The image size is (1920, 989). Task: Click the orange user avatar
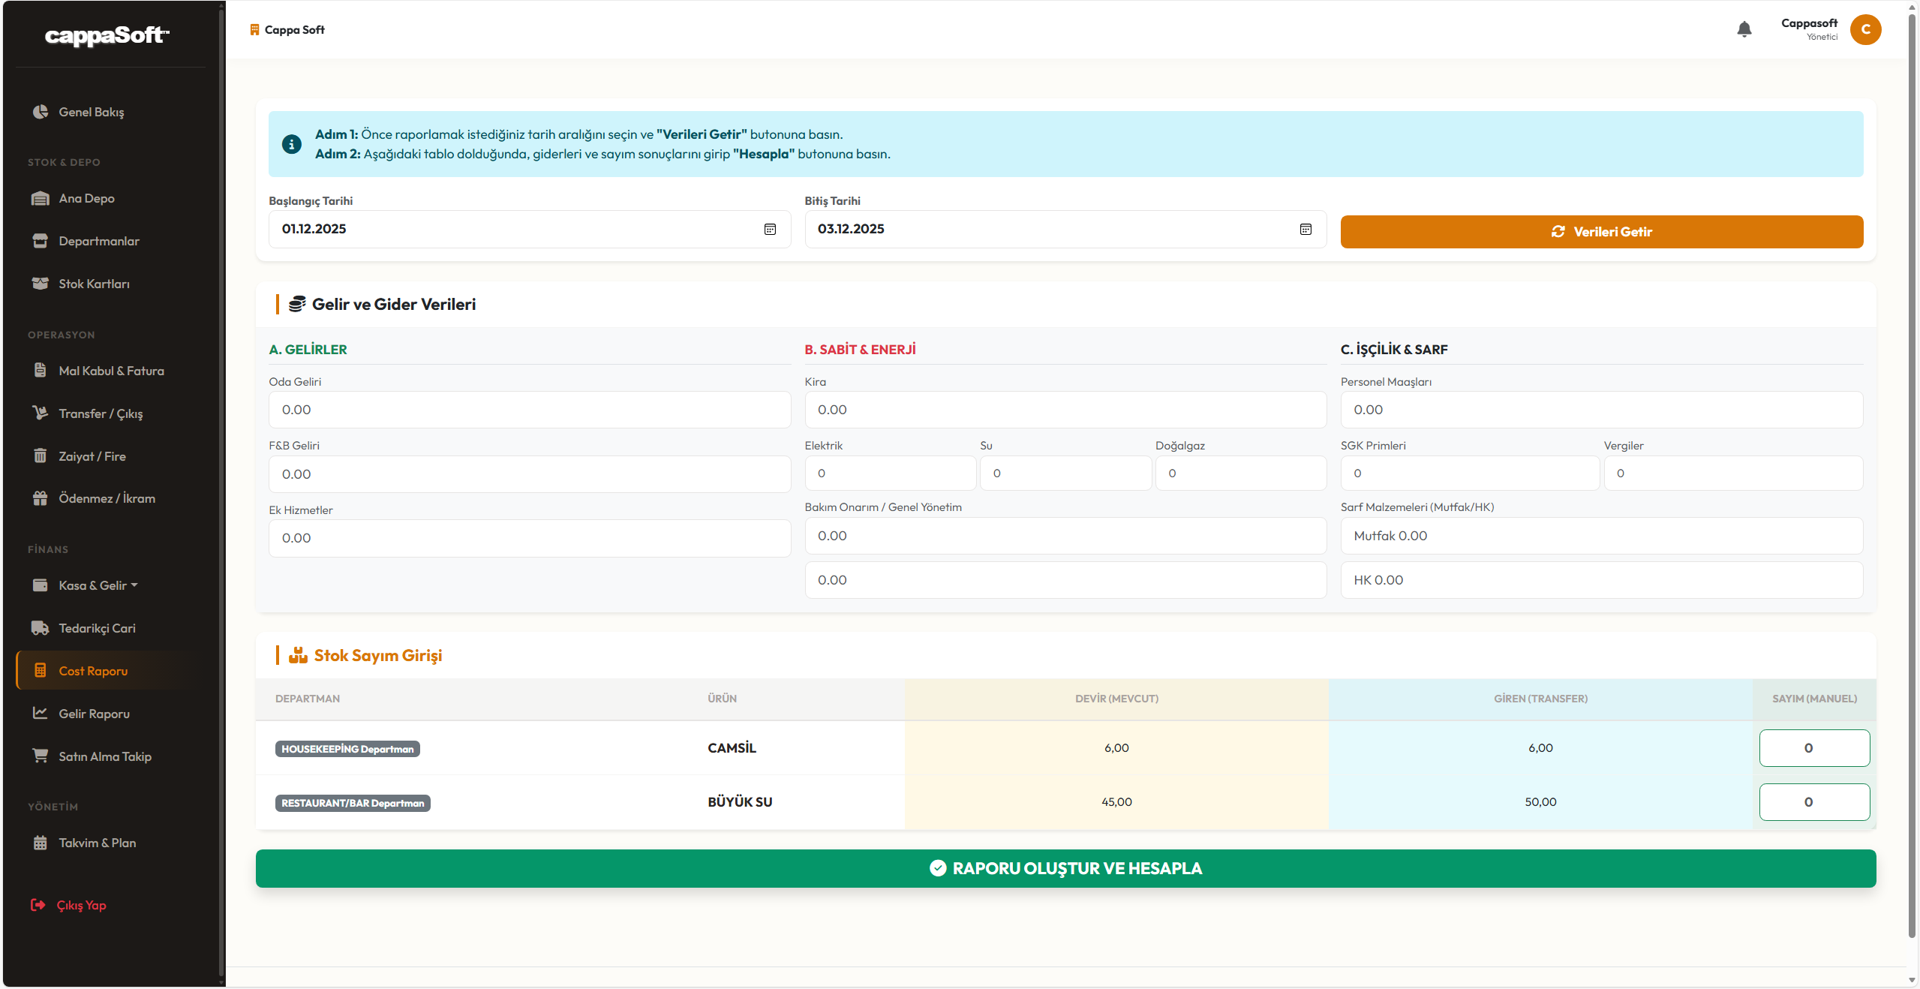click(1865, 29)
